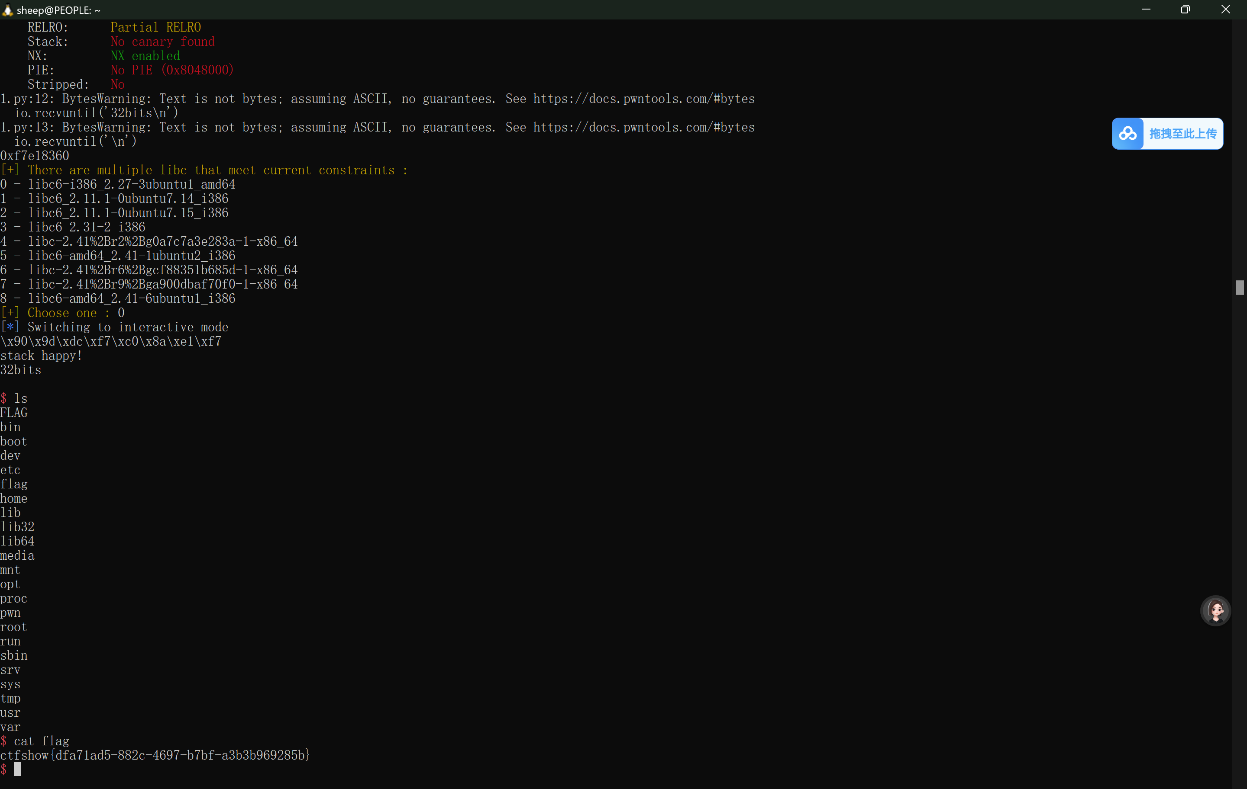Click libc6-amd64_2.41-6ubuntu1_i386 entry
The height and width of the screenshot is (789, 1247).
tap(132, 298)
